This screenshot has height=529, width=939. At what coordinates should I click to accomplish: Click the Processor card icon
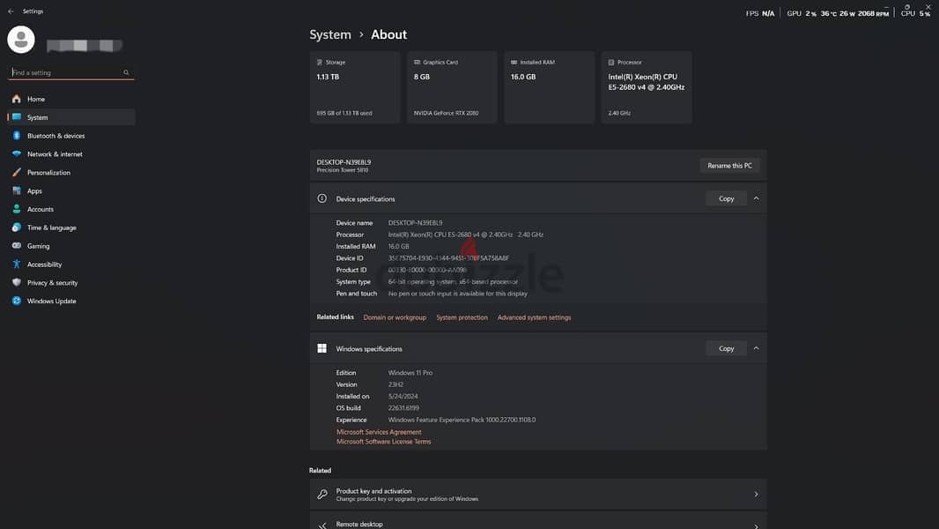[x=611, y=63]
